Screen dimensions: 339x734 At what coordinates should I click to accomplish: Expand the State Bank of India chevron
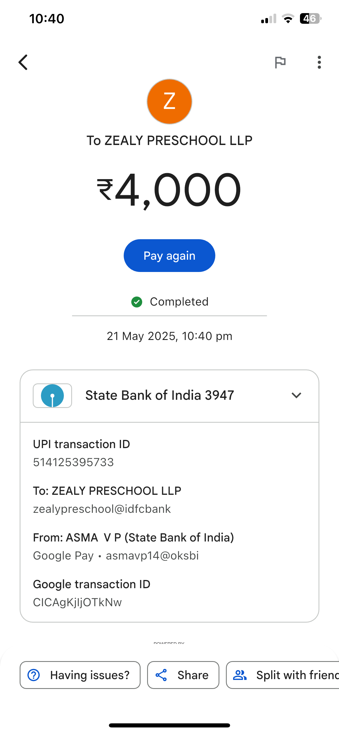tap(296, 395)
